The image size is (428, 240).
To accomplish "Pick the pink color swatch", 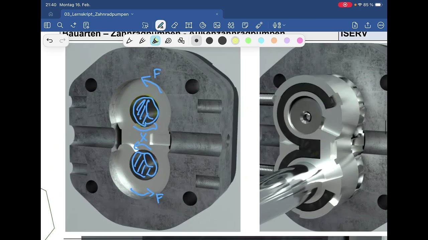I will click(x=300, y=40).
